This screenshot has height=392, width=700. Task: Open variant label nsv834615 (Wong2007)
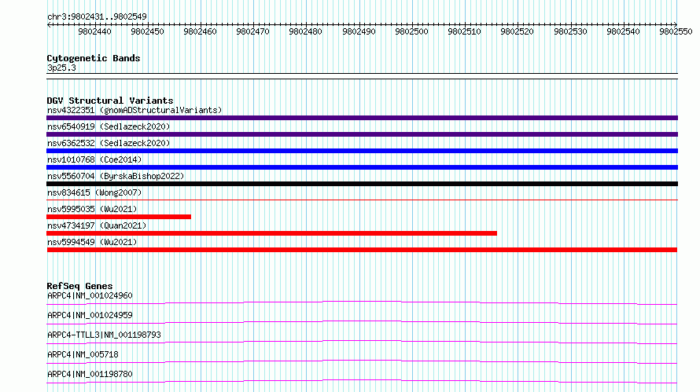coord(94,192)
